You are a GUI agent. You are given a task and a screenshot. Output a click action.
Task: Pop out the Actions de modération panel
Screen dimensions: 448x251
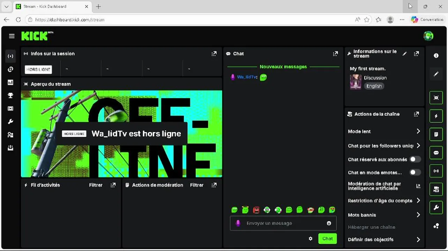click(214, 185)
